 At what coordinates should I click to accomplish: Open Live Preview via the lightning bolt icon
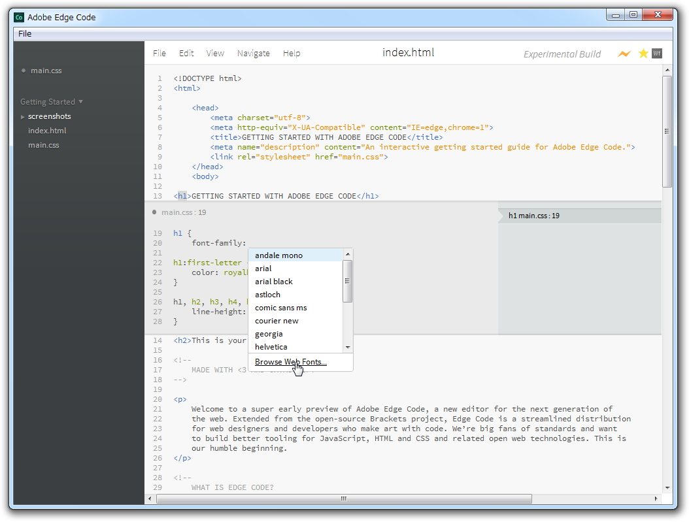[623, 54]
